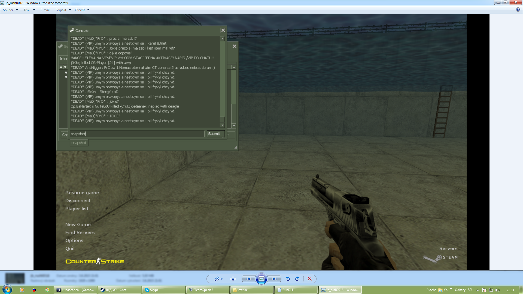
Task: Expand the Otevřít dropdown menu
Action: 82,10
